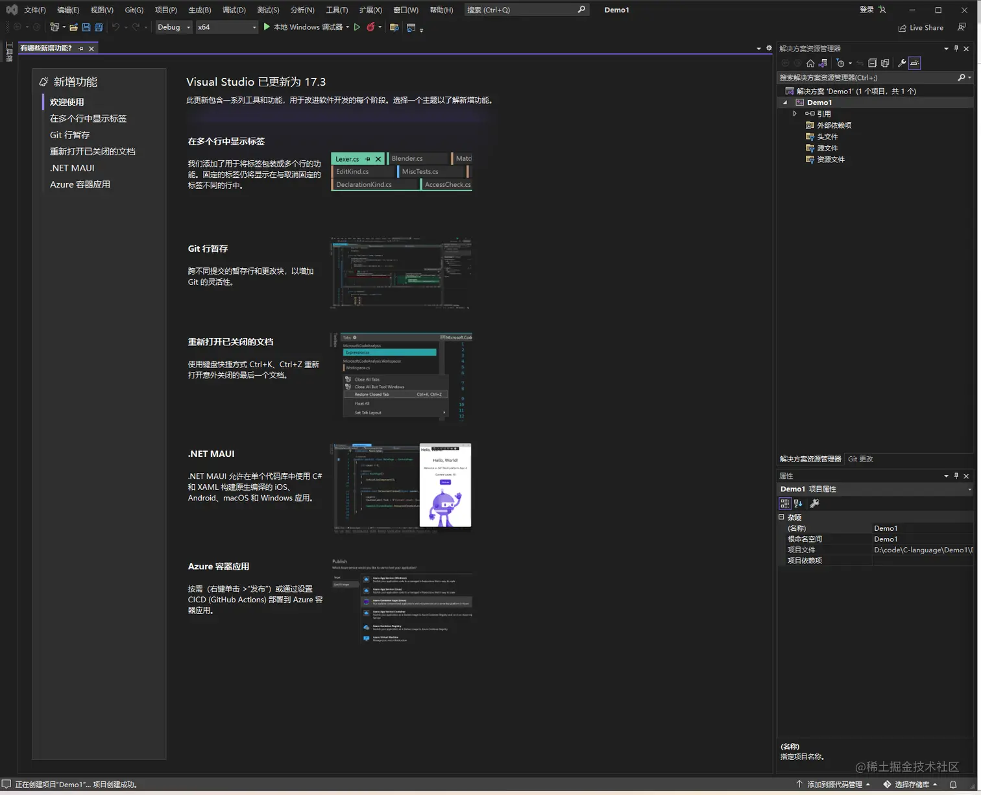Click the Open File folder toolbar icon
The width and height of the screenshot is (981, 795).
[x=73, y=27]
